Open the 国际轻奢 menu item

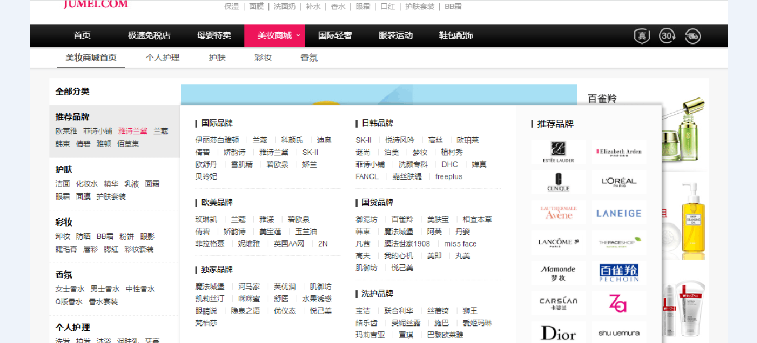335,36
